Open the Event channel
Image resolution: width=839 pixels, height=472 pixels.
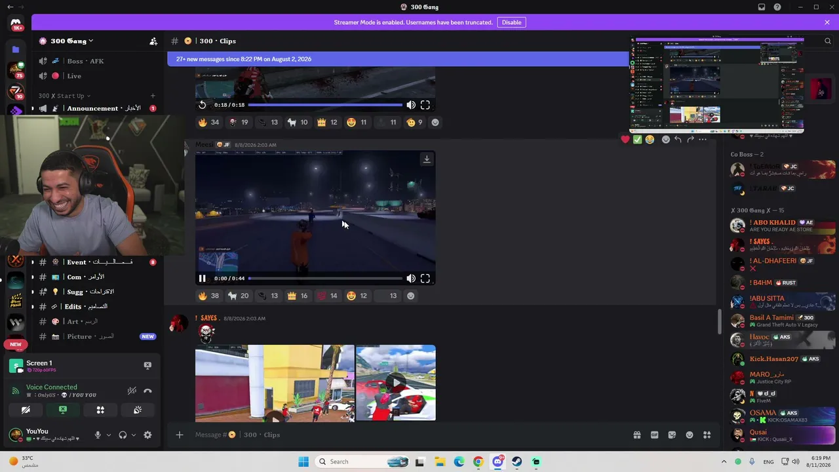click(x=98, y=262)
